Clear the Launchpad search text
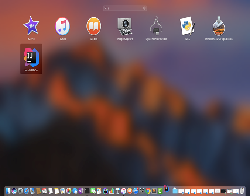This screenshot has width=250, height=196. click(144, 8)
